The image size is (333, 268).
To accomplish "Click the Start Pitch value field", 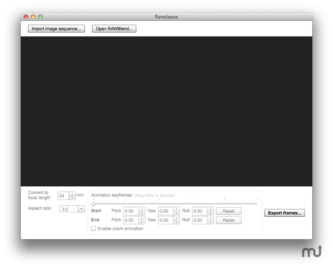I will tap(131, 211).
